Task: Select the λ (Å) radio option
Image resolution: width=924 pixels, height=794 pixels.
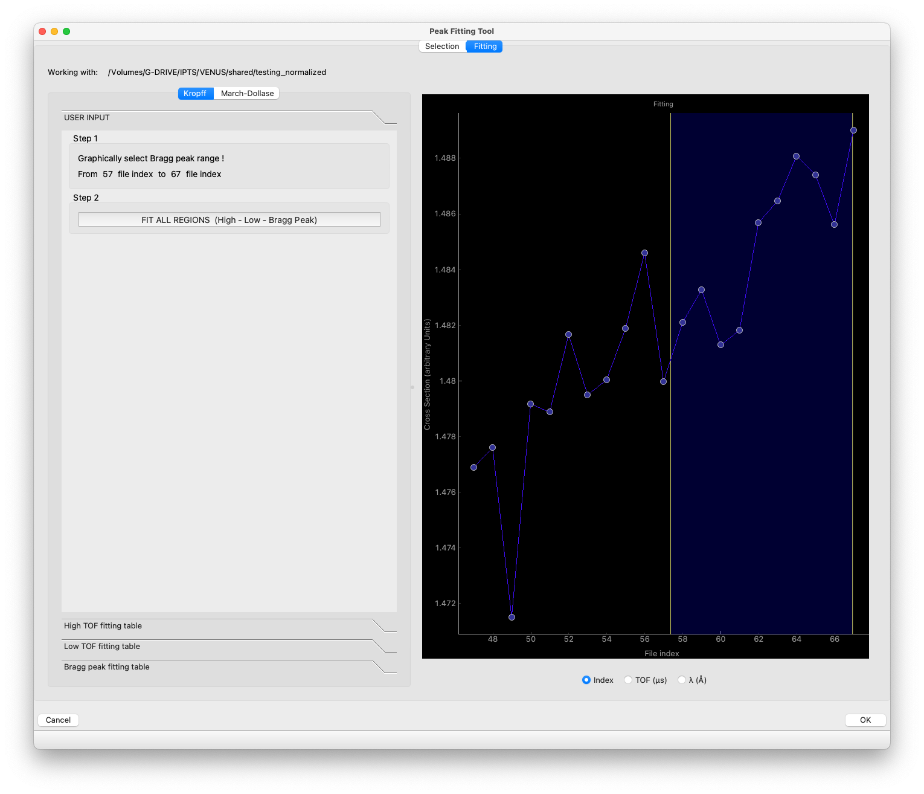Action: click(682, 680)
